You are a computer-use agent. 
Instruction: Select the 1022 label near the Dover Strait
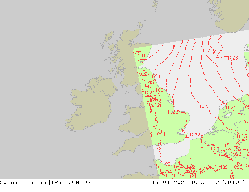[195, 135]
